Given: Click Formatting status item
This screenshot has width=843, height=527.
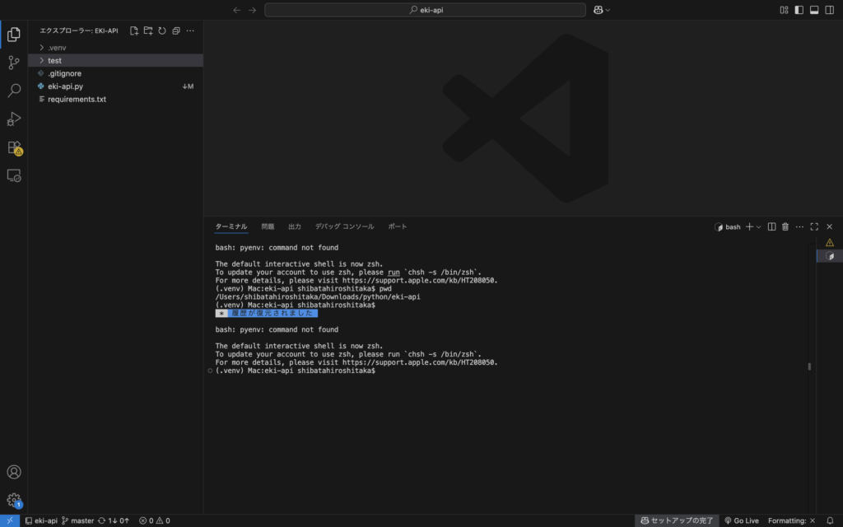Looking at the screenshot, I should 791,520.
